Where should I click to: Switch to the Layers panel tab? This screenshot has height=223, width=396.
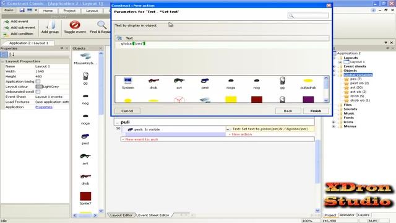364,215
